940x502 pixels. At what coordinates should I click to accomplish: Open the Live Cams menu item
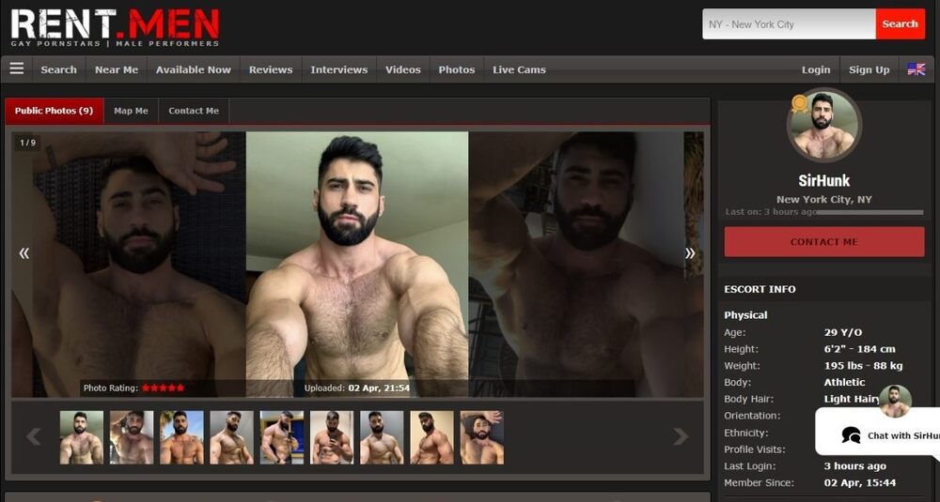519,69
